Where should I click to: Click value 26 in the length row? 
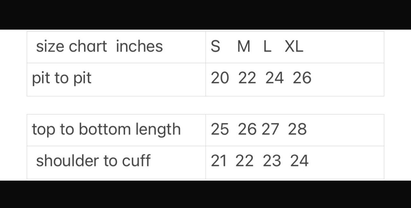pos(247,129)
